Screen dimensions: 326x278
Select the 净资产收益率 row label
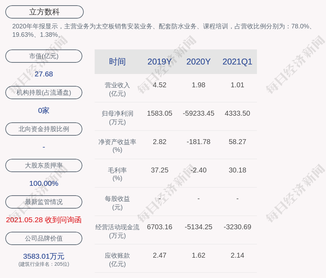click(x=117, y=145)
